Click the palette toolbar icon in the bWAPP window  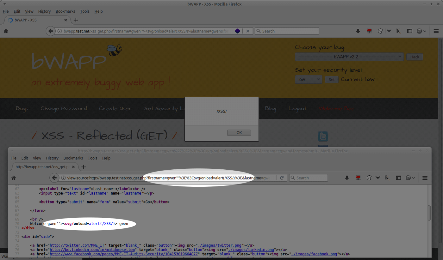click(380, 31)
